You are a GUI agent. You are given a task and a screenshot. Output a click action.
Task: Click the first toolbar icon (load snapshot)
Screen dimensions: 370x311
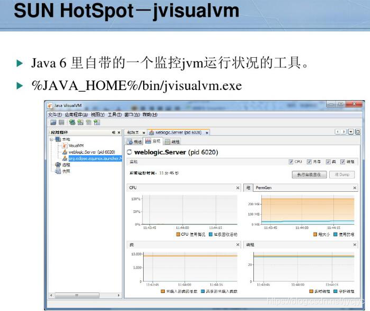pos(54,122)
